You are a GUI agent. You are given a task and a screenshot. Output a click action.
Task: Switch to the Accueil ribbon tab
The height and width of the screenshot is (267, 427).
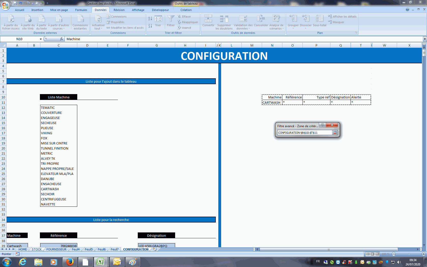pyautogui.click(x=20, y=10)
